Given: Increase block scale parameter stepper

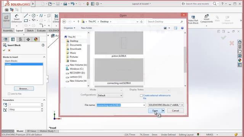Looking at the screenshot, I should point(42,104).
